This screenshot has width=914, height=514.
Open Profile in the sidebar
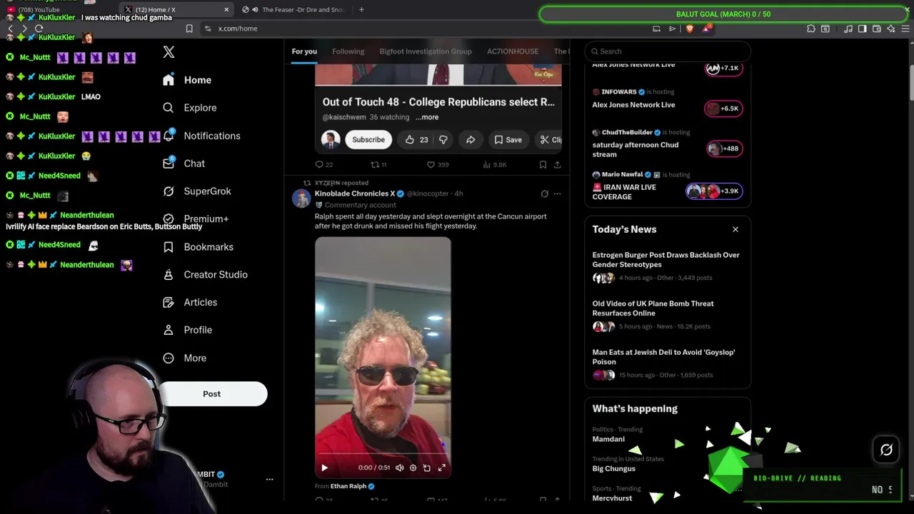(x=187, y=331)
